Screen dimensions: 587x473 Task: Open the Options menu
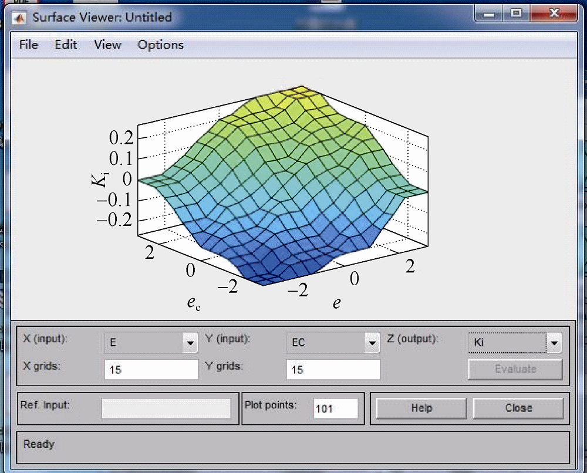(x=161, y=45)
